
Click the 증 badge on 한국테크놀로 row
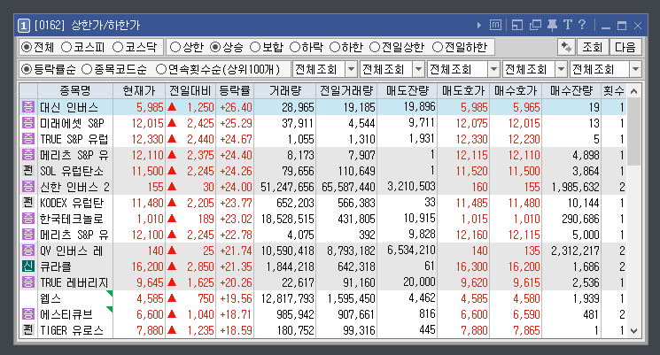27,219
